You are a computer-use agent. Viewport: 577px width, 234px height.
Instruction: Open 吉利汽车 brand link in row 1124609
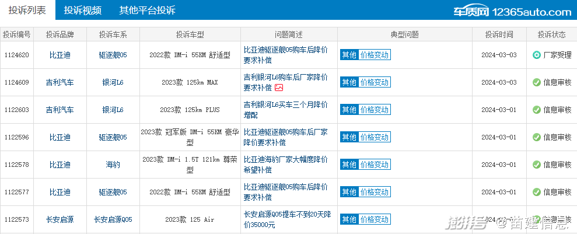pos(60,82)
